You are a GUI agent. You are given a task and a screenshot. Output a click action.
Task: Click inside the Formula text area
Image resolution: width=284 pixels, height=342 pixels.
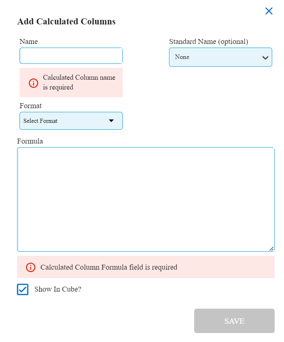(x=146, y=199)
